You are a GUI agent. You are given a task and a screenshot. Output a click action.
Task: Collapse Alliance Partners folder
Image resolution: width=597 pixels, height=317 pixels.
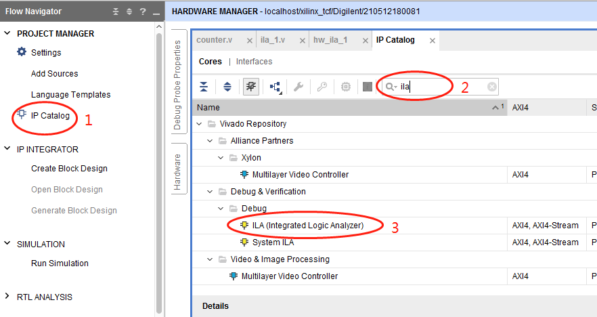coord(210,141)
